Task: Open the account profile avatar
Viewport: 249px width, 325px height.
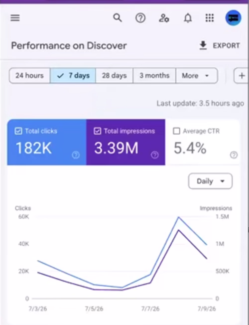Action: coord(234,18)
